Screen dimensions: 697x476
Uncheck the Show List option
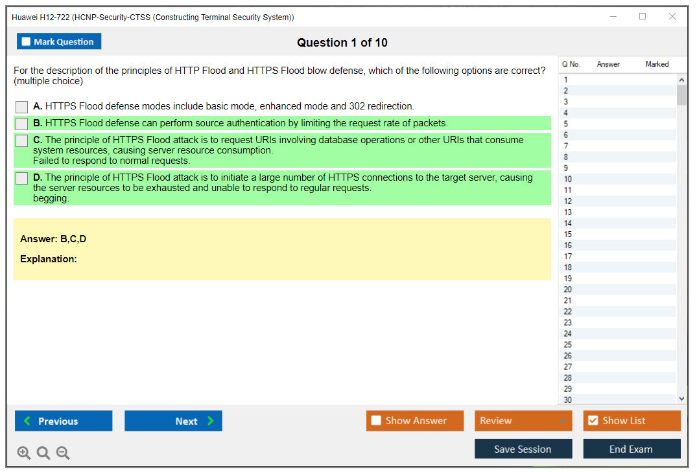point(593,421)
